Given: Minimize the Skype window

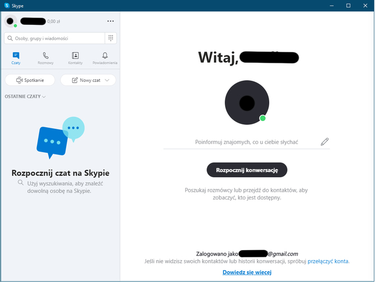Looking at the screenshot, I should click(331, 6).
